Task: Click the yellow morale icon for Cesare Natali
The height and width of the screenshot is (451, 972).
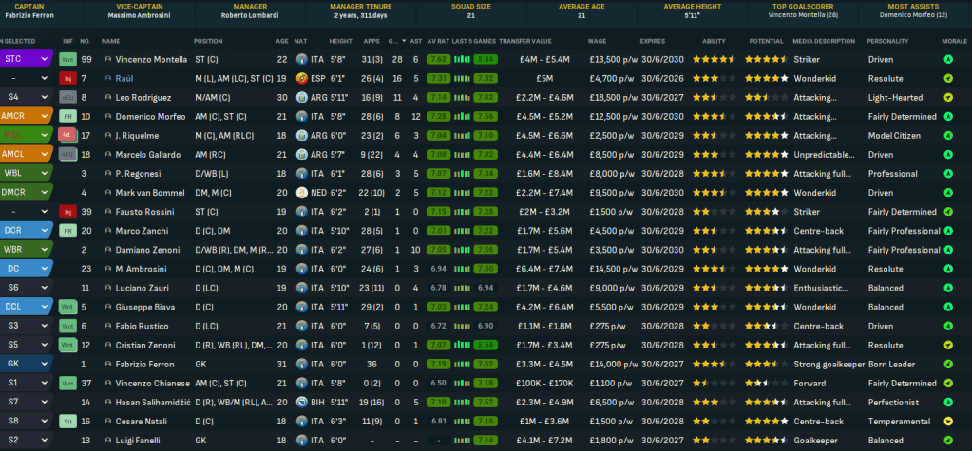Action: tap(947, 422)
